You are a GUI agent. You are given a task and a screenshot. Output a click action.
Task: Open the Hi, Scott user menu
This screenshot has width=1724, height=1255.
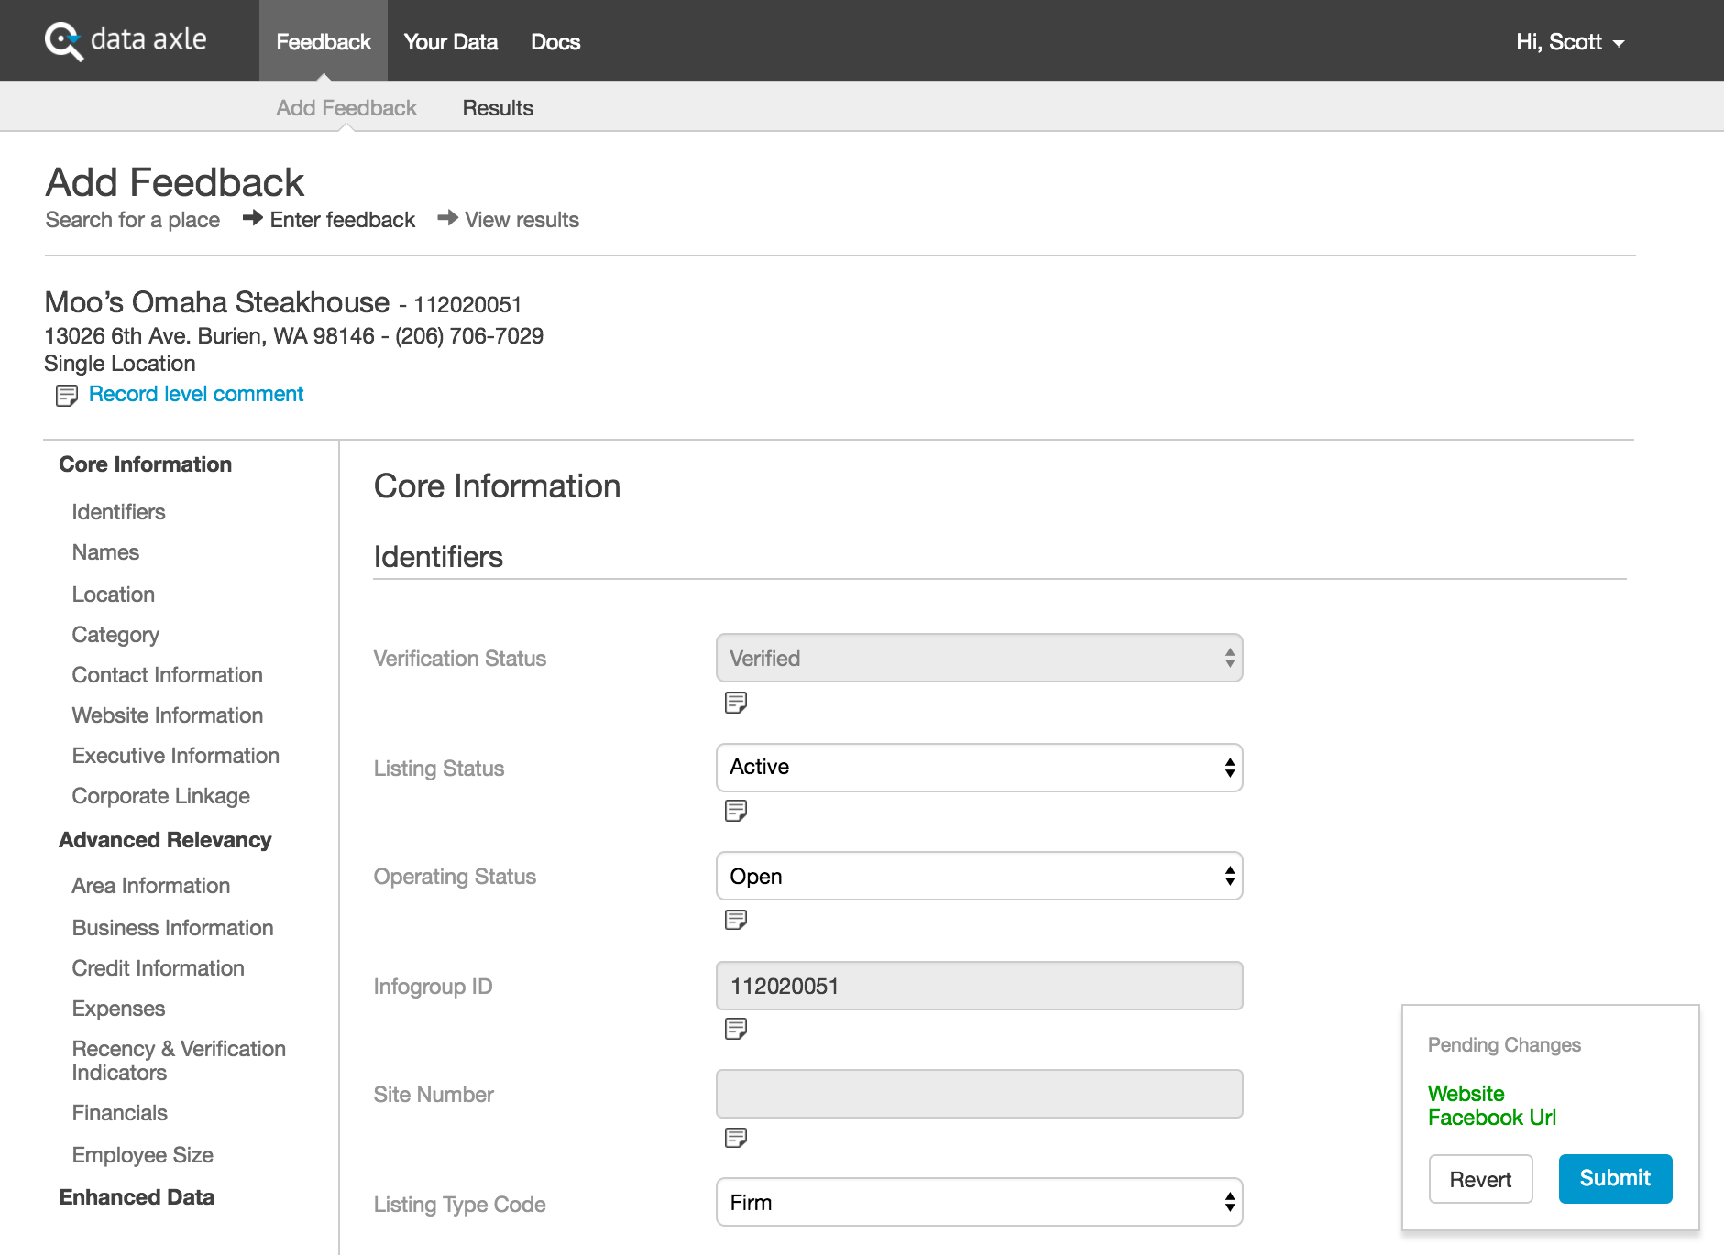1569,42
